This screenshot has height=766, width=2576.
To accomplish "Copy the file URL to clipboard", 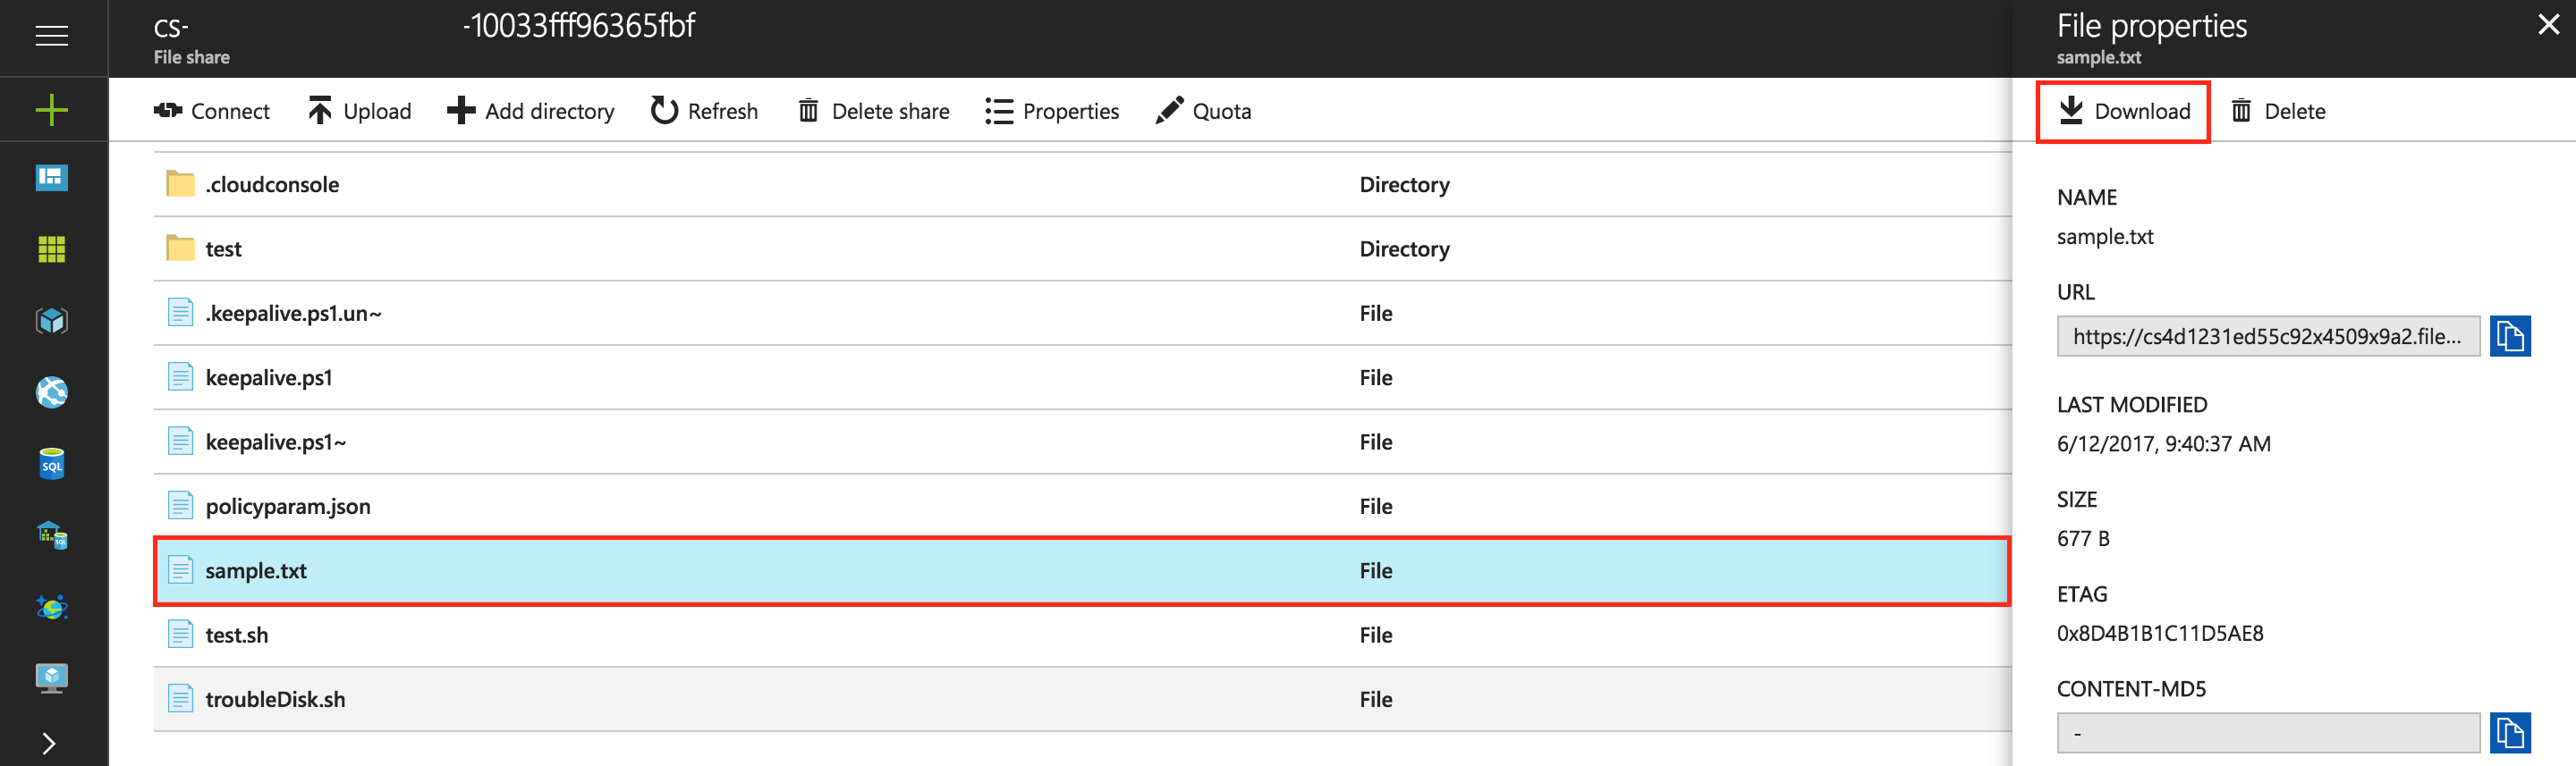I will (2510, 335).
